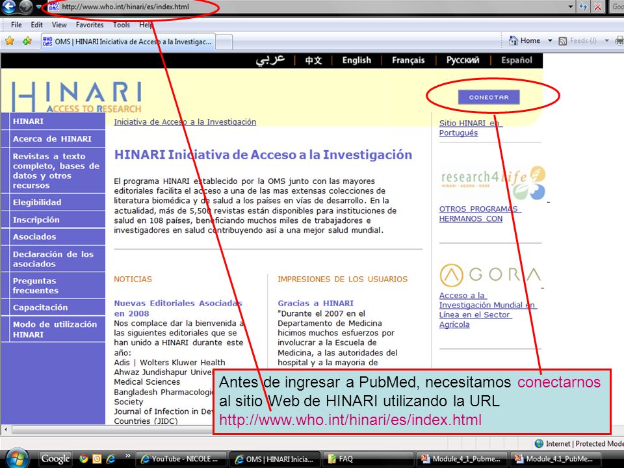
Task: Open the Edit menu
Action: 36,25
